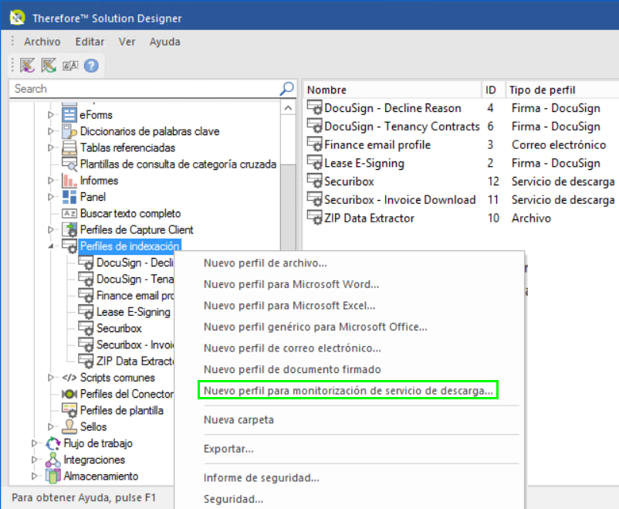Expand the Integraciones tree node

pos(34,460)
